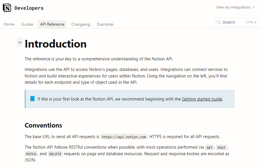Open the Getting started guide link

[x=202, y=99]
